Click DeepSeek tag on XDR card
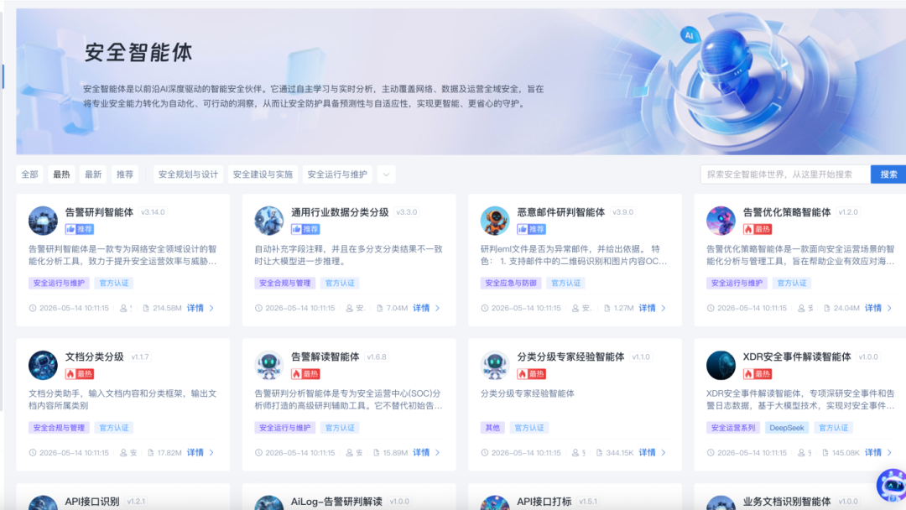This screenshot has width=906, height=510. pos(786,428)
